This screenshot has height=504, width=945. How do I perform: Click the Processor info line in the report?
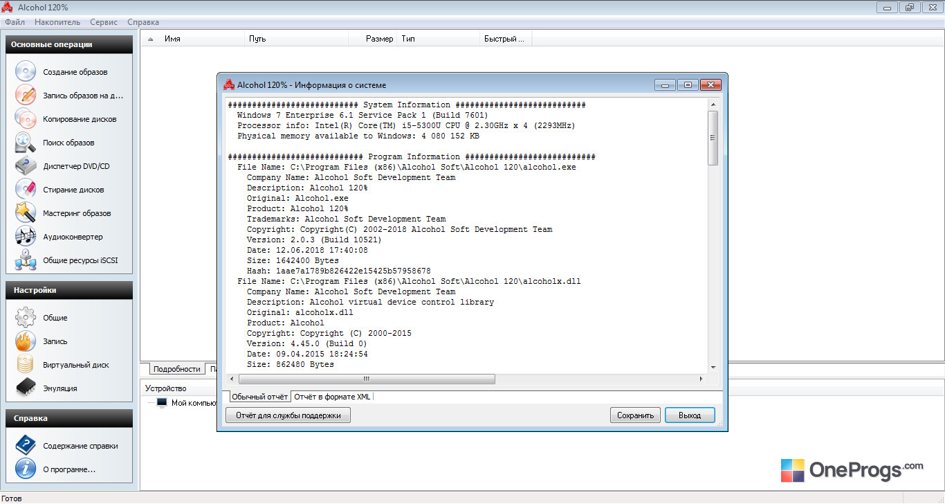[406, 125]
